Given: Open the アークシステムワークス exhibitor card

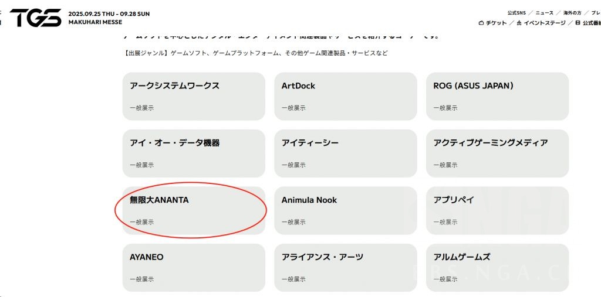Looking at the screenshot, I should click(x=194, y=96).
